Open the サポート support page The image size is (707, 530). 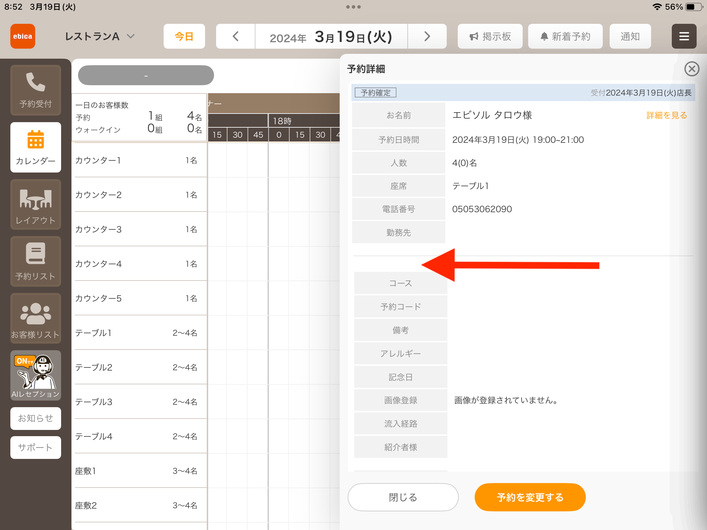coord(36,448)
